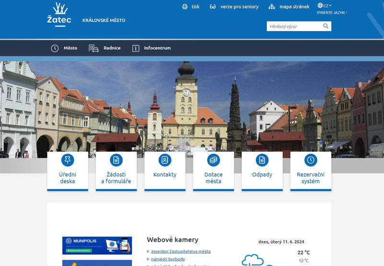Open the Rezervační systém tile
384x266 pixels.
(311, 171)
